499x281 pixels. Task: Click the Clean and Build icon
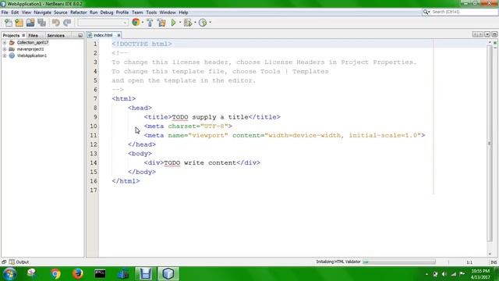click(161, 23)
